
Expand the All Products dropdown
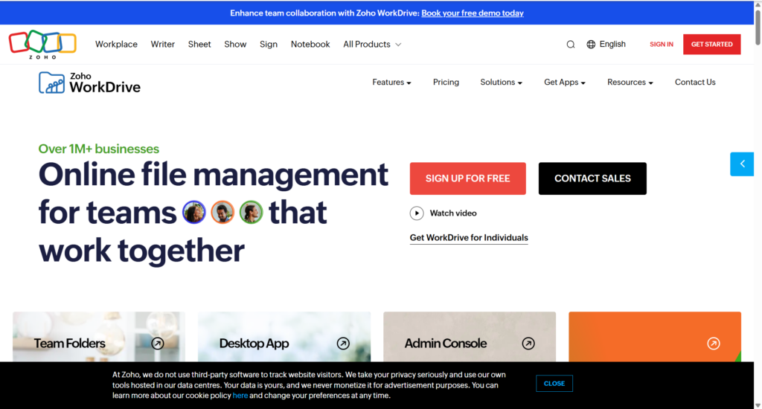pos(372,45)
